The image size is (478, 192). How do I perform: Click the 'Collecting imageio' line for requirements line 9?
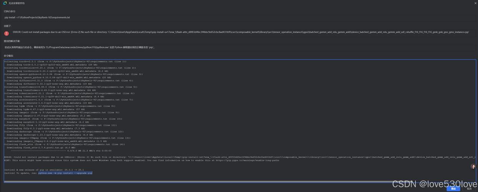(62, 113)
